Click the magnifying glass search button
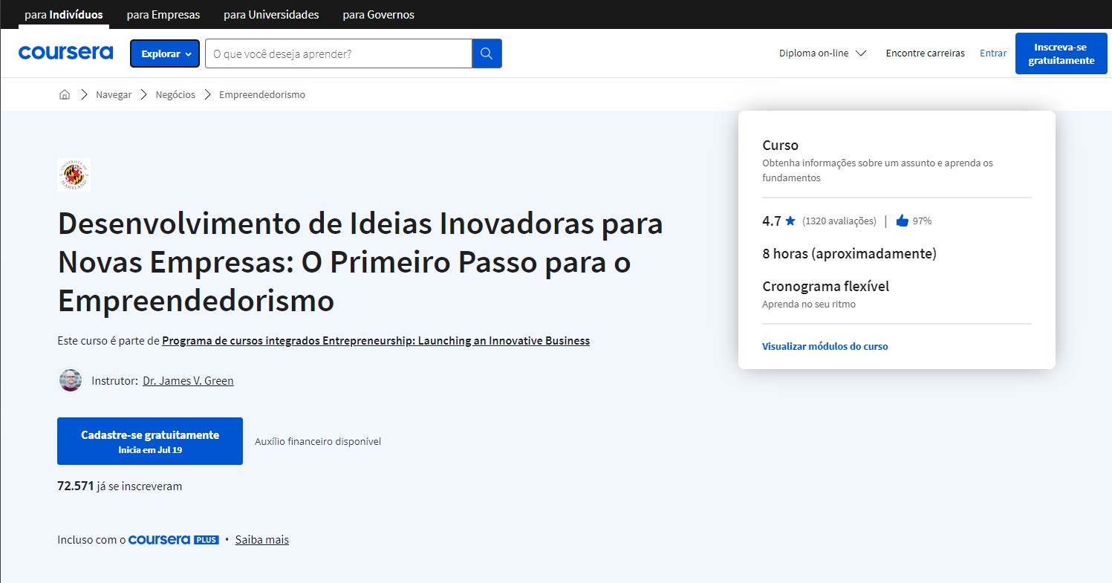Viewport: 1112px width, 583px height. click(487, 53)
